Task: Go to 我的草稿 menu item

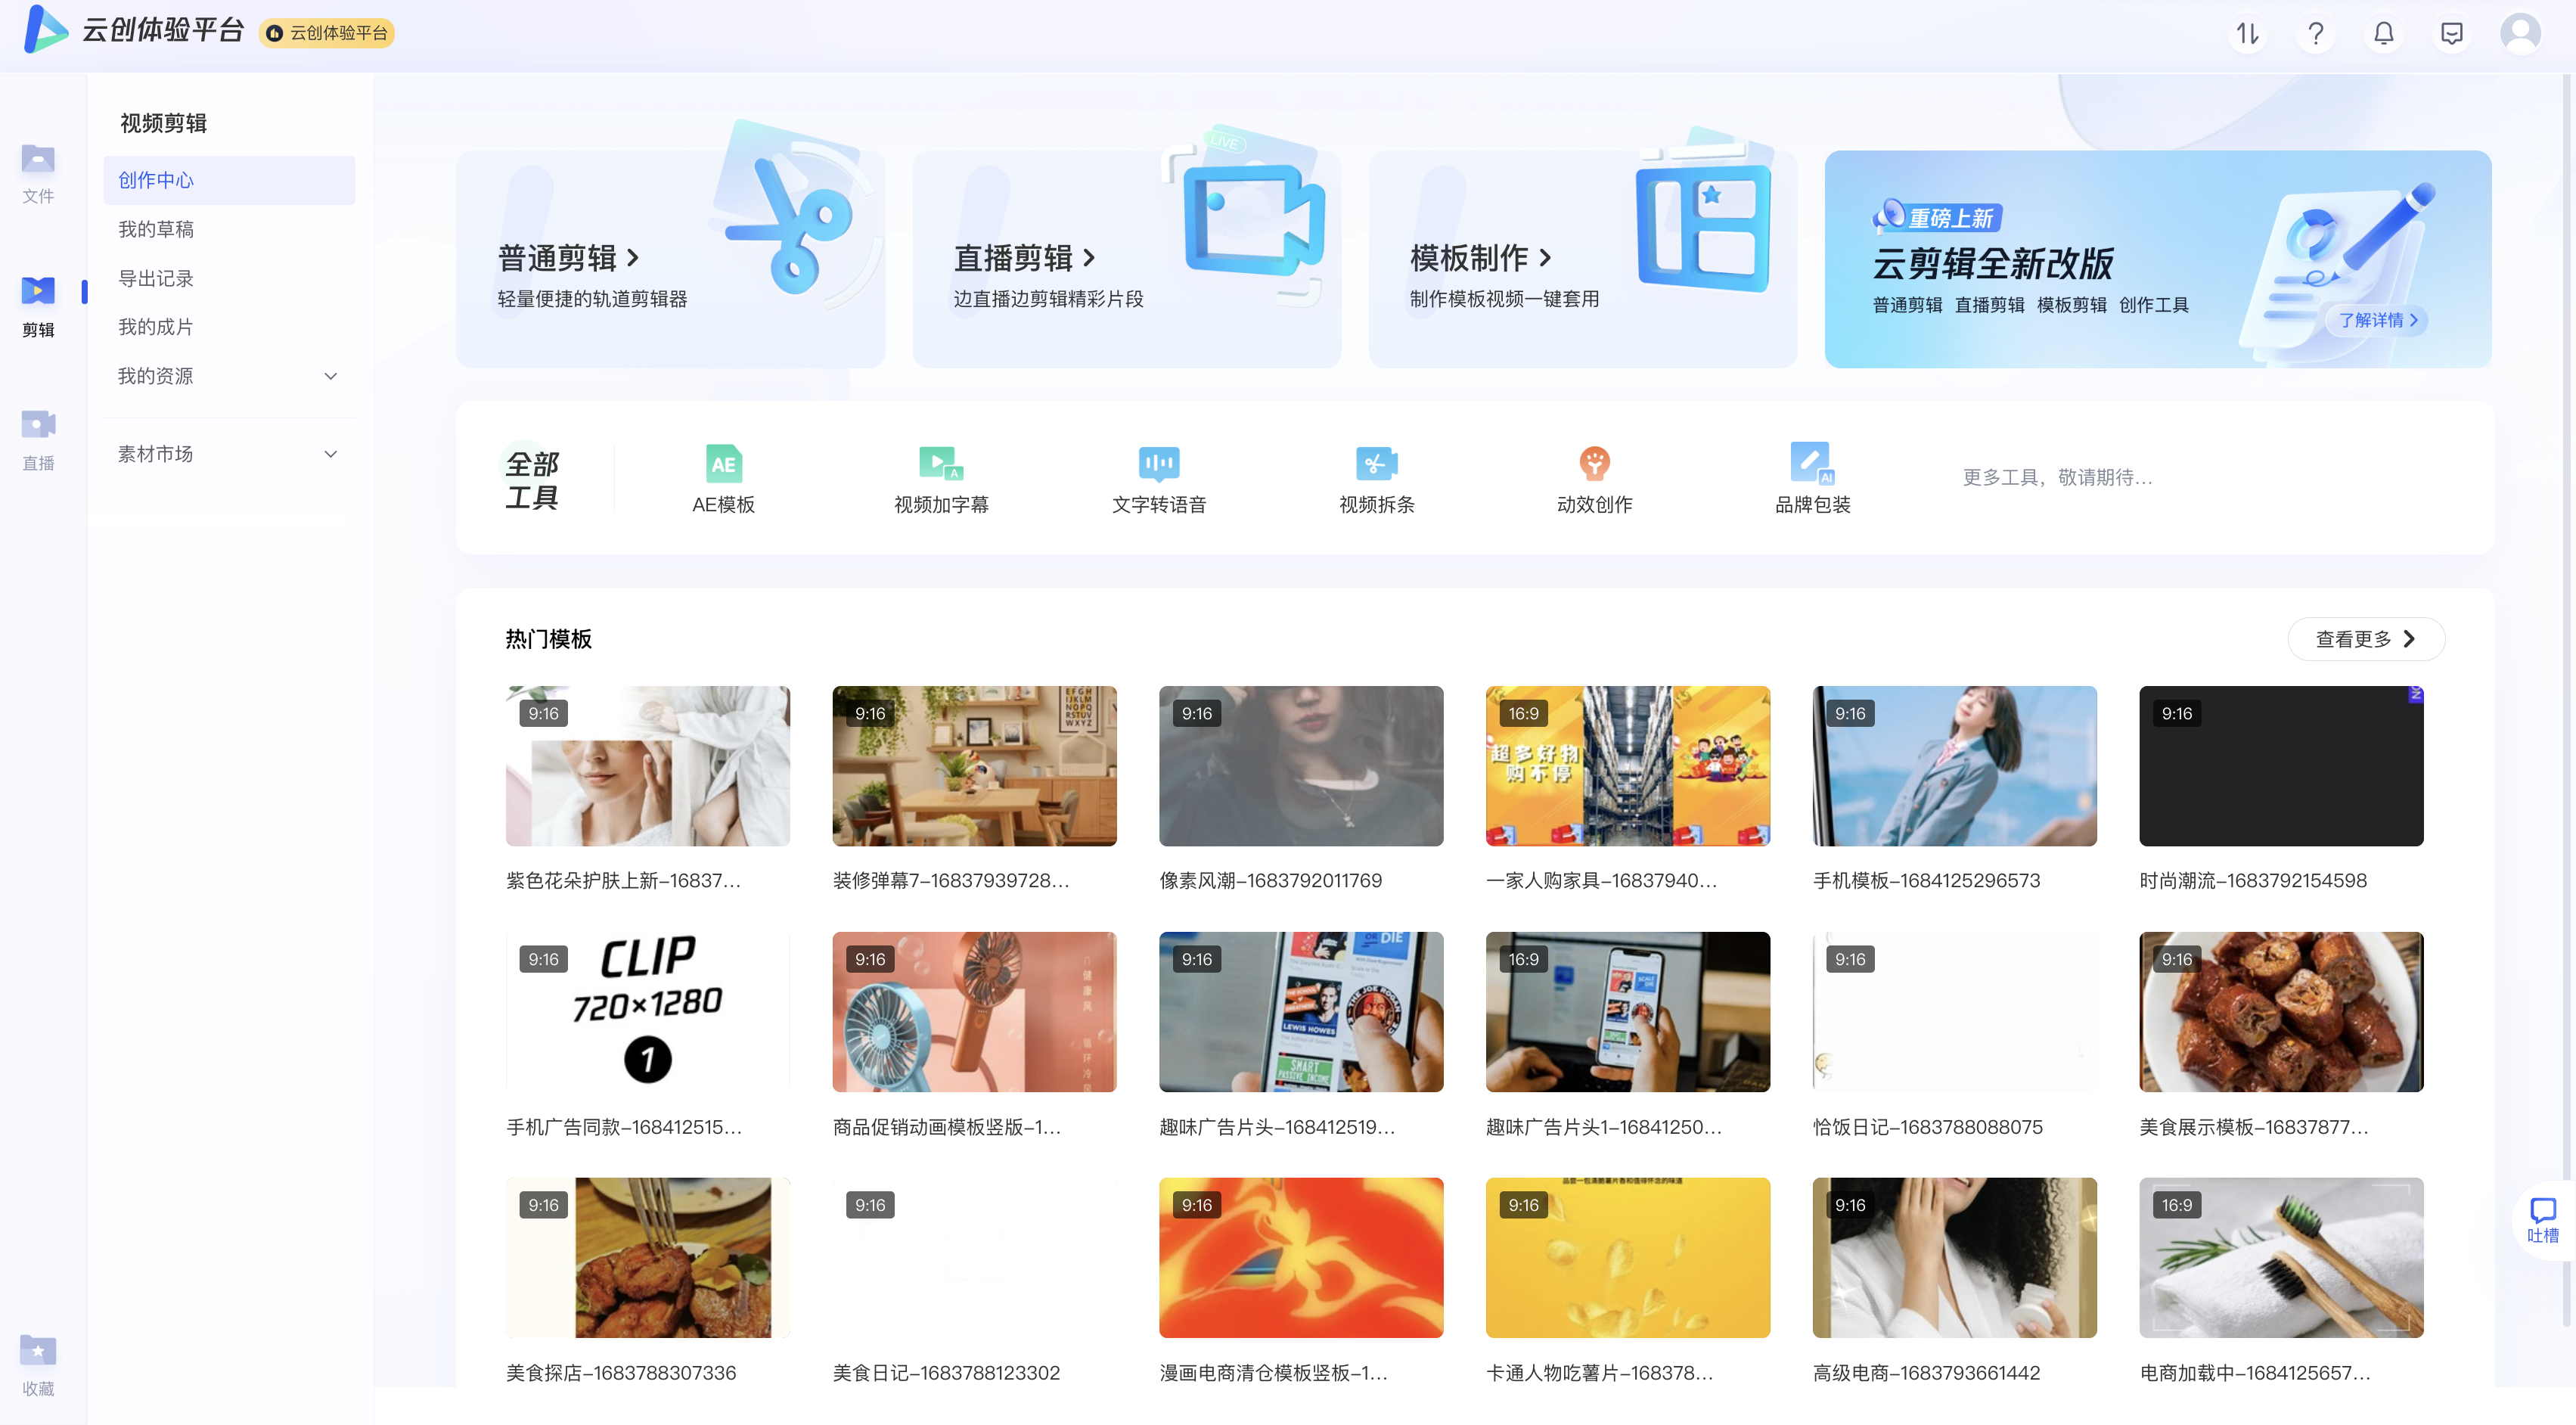Action: click(156, 229)
